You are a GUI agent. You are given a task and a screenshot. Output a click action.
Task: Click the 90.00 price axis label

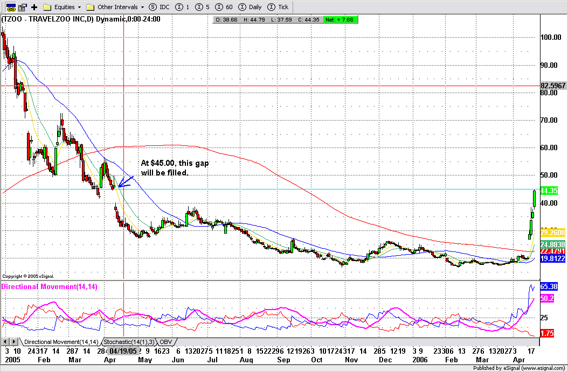click(549, 65)
